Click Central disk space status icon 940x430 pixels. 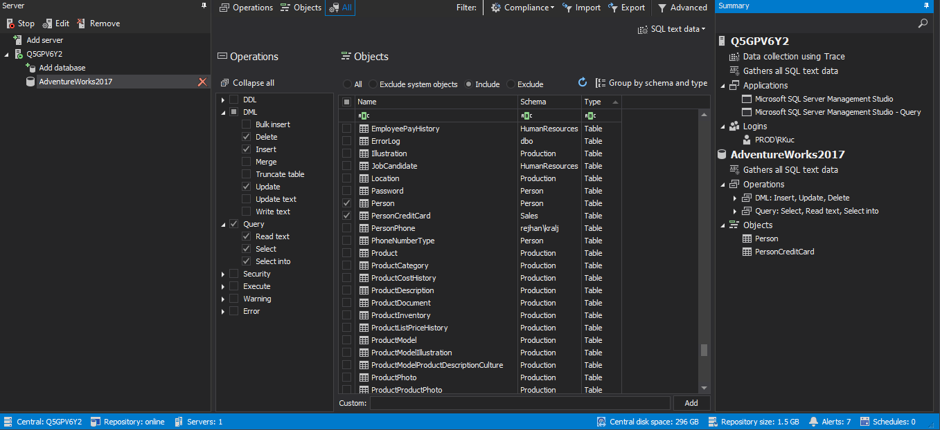(x=601, y=422)
